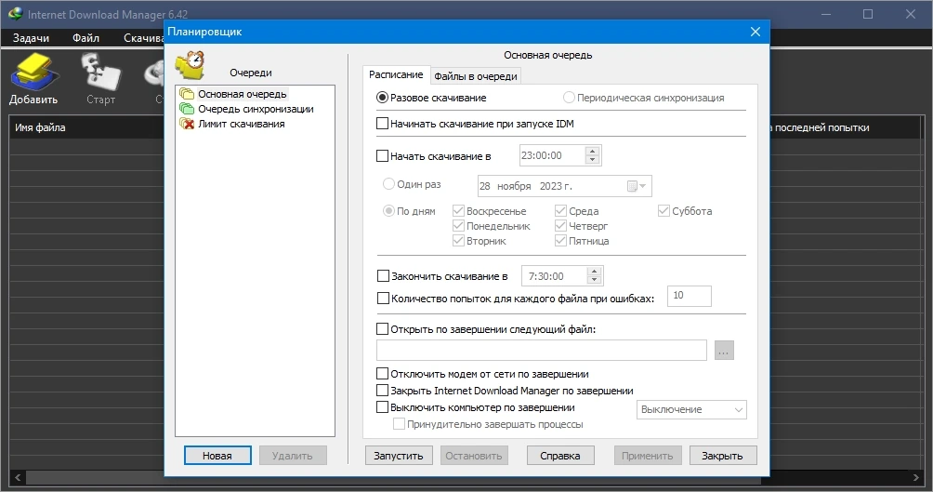Select Очередь синхронизации in the queue list
Viewport: 933px width, 492px height.
(x=256, y=109)
